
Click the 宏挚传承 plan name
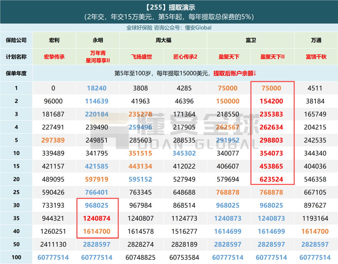(54, 57)
